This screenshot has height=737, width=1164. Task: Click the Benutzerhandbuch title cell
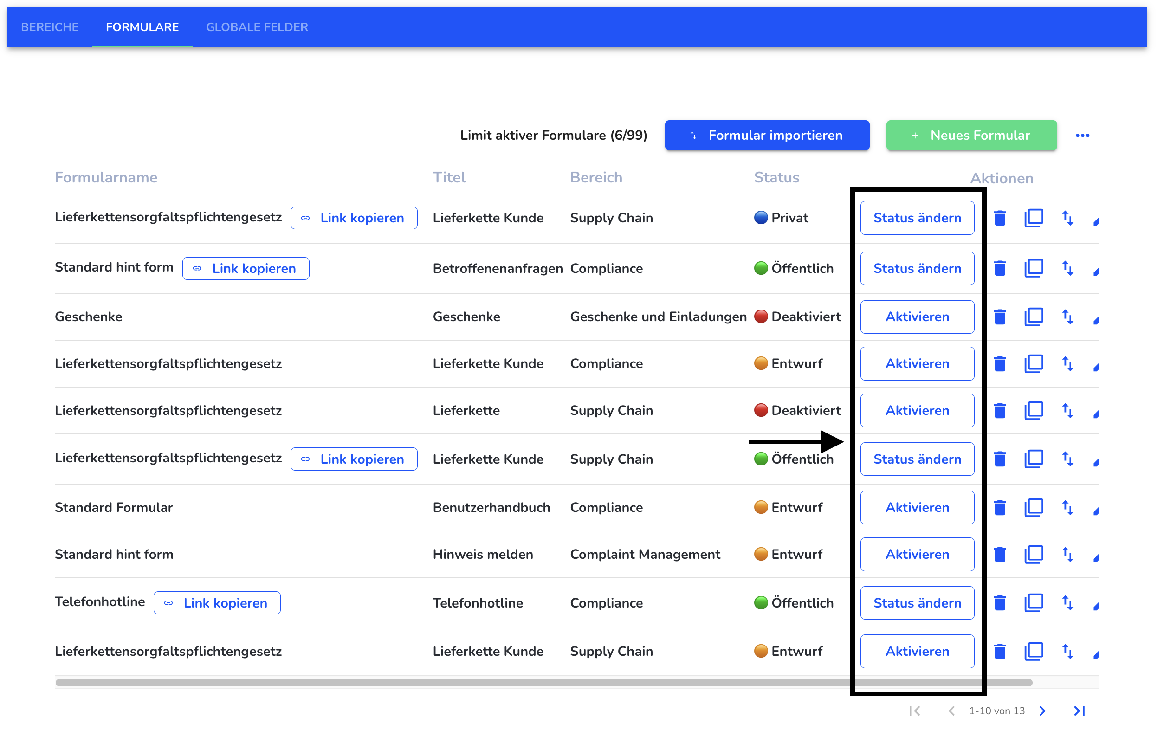pyautogui.click(x=491, y=507)
